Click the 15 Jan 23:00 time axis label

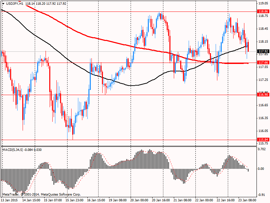74,200
